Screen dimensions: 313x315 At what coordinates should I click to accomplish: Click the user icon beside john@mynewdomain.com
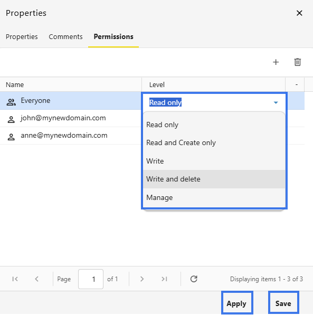tap(11, 120)
